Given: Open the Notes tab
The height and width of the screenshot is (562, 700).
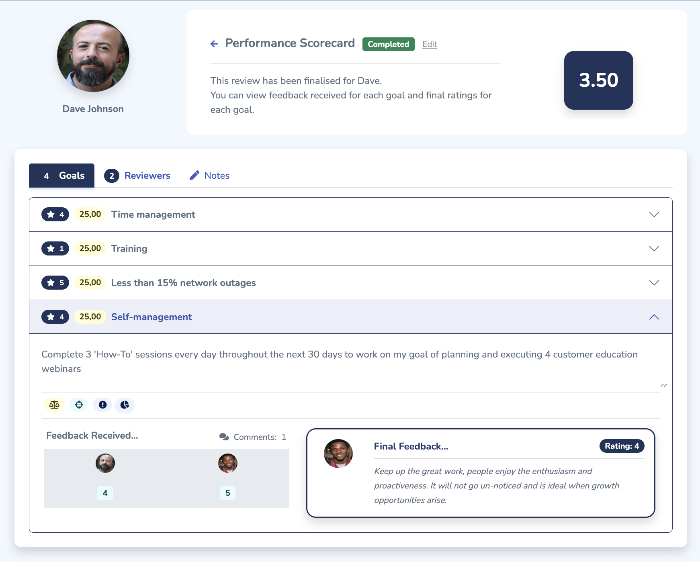Looking at the screenshot, I should [210, 176].
